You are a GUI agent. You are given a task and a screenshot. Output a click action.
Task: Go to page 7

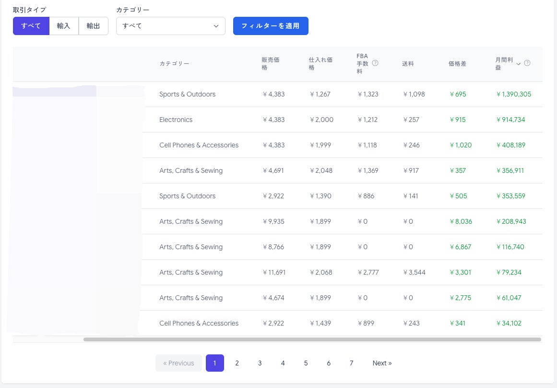click(x=351, y=363)
